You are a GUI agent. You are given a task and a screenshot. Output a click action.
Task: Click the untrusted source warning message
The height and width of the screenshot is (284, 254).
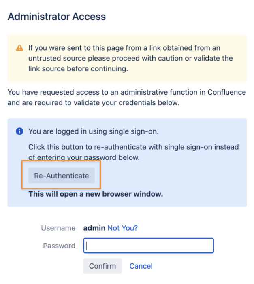[130, 58]
